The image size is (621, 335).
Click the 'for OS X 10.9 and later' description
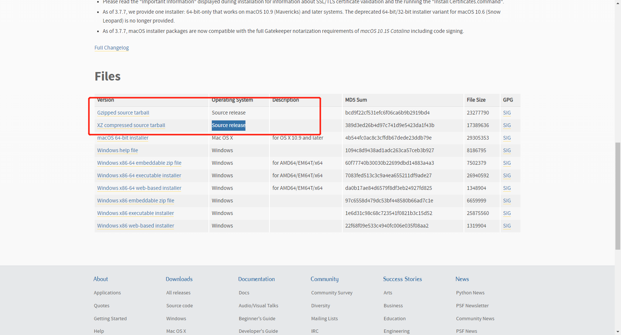pos(298,138)
